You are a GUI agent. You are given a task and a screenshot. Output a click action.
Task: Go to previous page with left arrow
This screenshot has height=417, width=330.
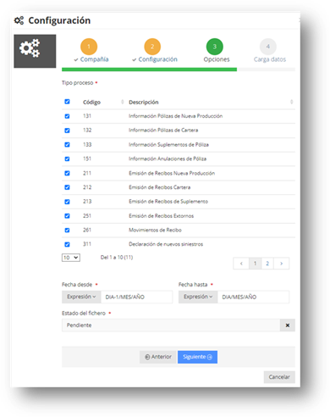tap(241, 264)
